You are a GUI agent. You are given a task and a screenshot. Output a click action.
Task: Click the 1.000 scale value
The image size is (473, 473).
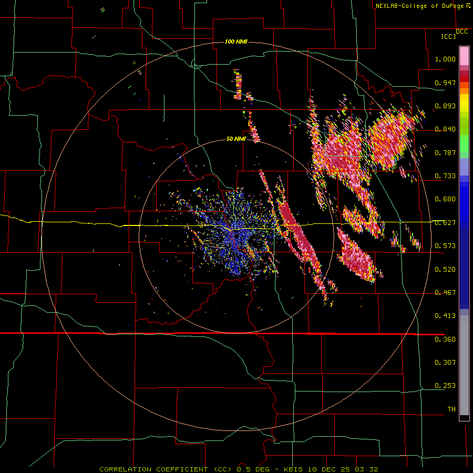[445, 59]
